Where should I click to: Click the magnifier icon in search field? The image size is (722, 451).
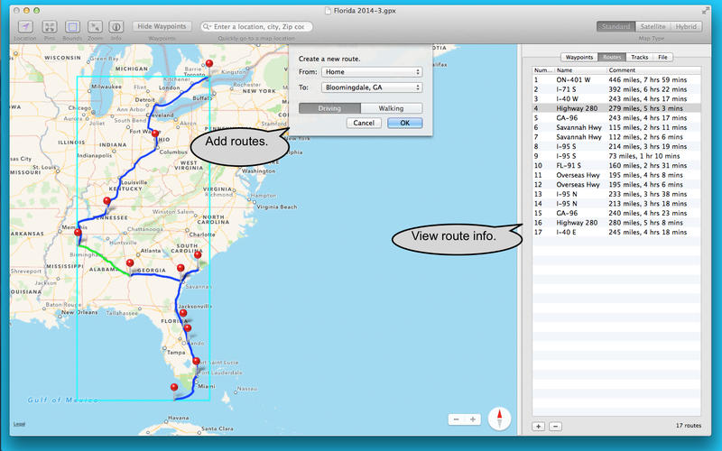click(x=208, y=27)
